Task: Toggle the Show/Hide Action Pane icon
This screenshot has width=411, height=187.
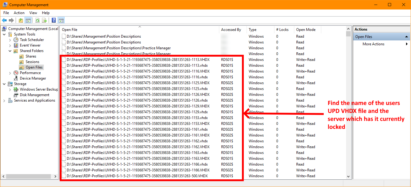Action: coord(61,20)
